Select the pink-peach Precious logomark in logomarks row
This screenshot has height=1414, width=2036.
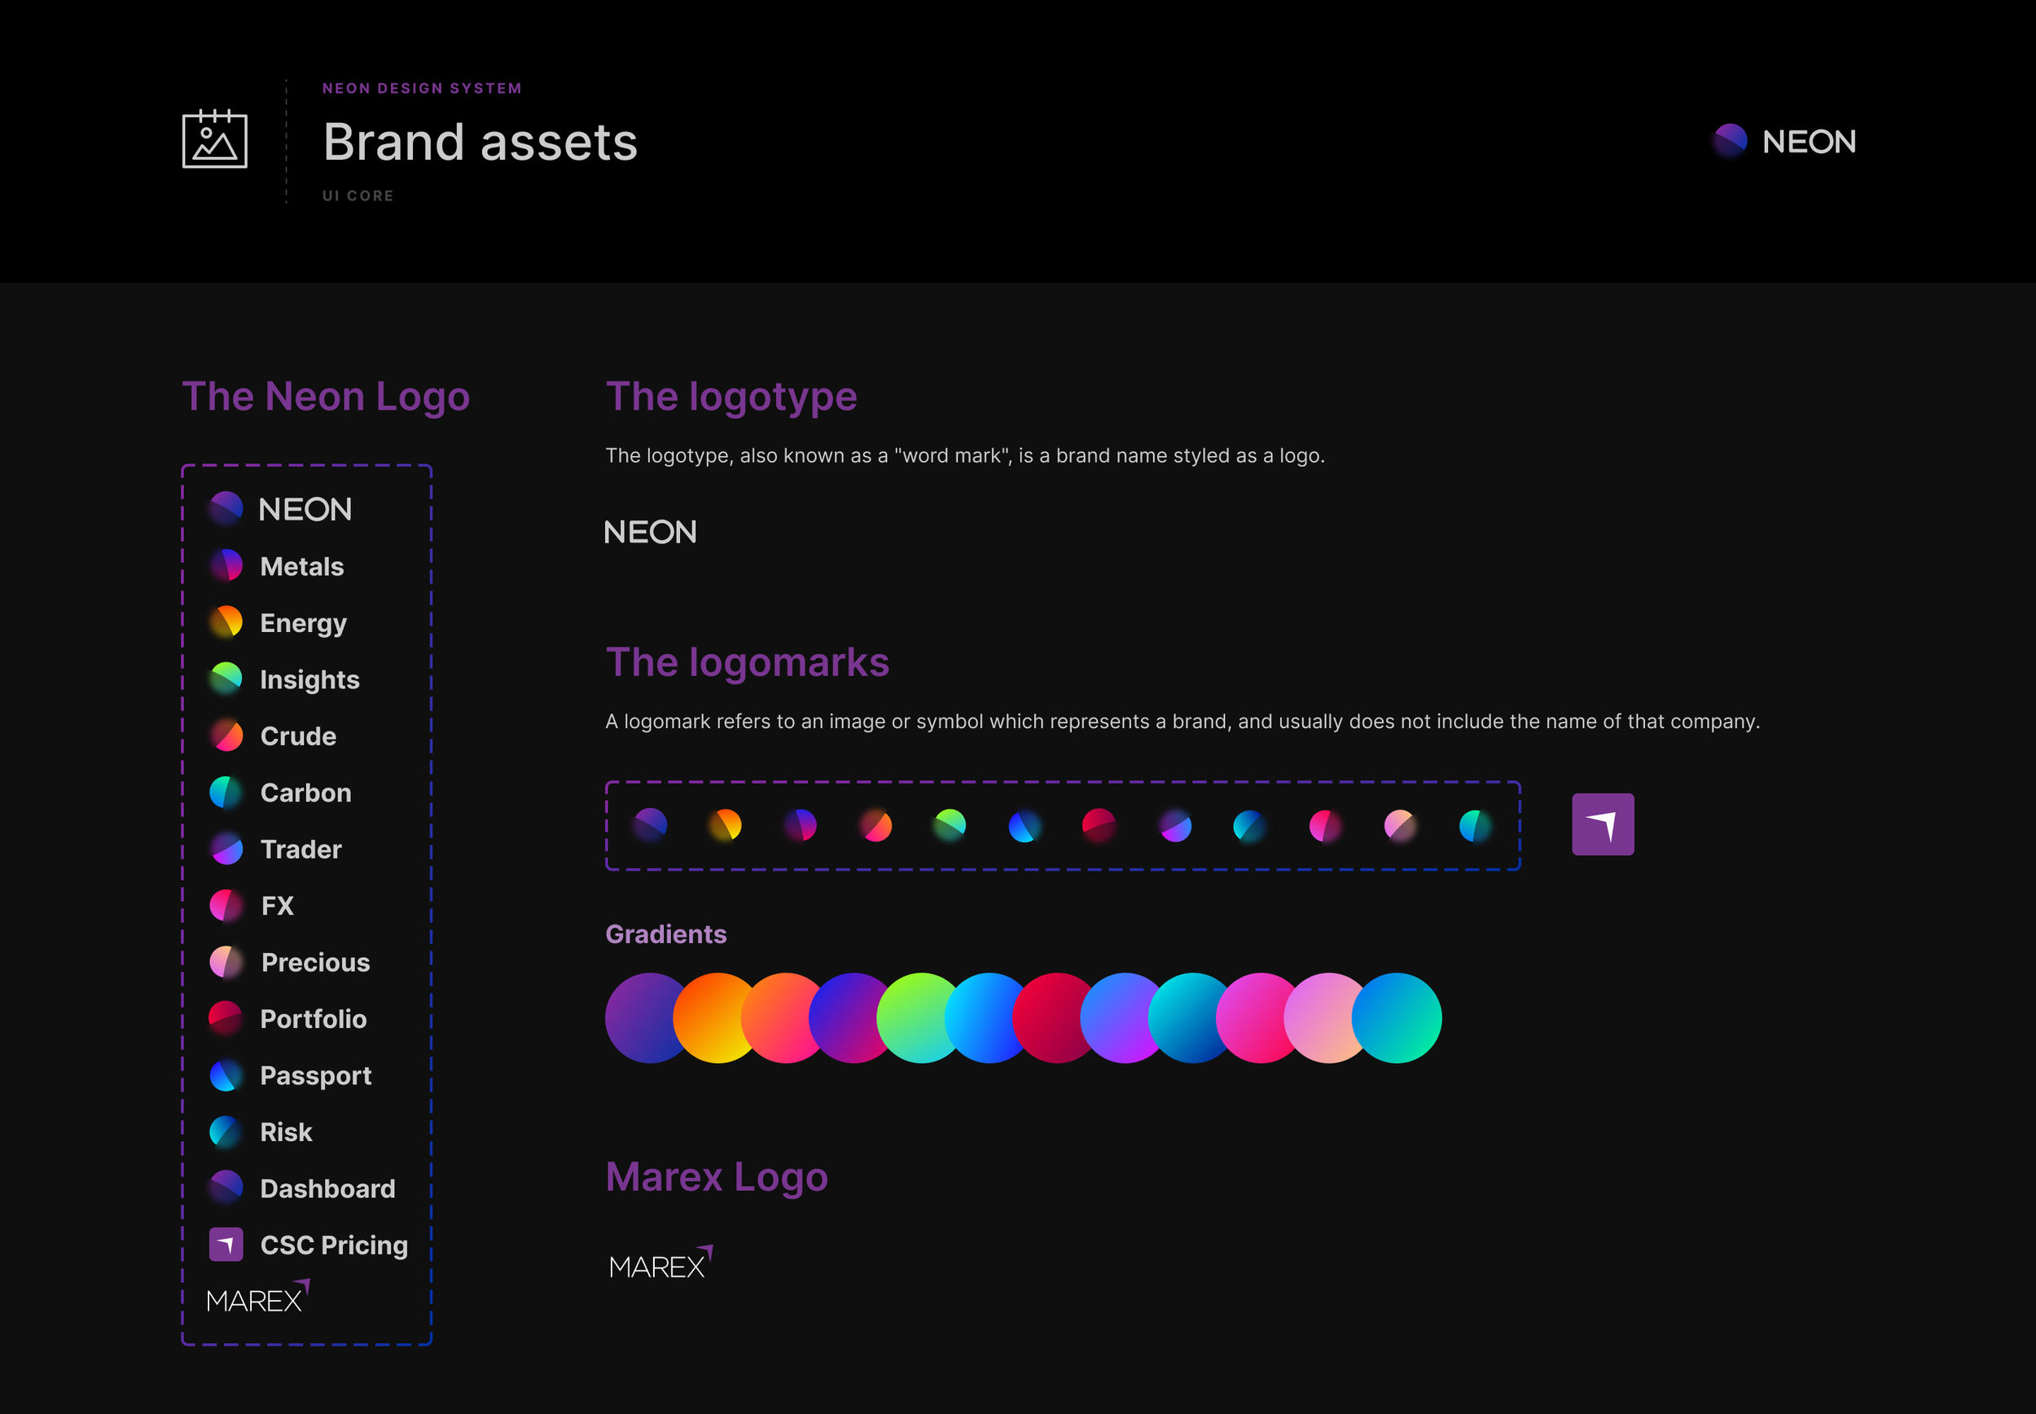point(1400,825)
